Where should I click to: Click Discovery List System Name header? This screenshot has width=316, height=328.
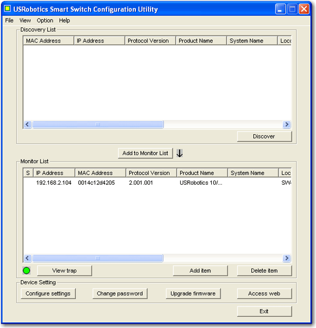(252, 41)
